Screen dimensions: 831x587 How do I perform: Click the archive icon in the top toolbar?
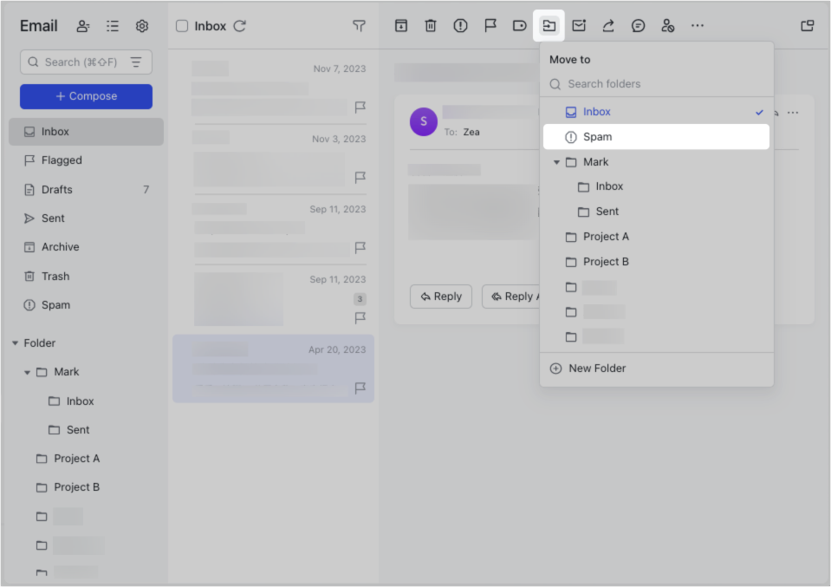[x=401, y=26]
